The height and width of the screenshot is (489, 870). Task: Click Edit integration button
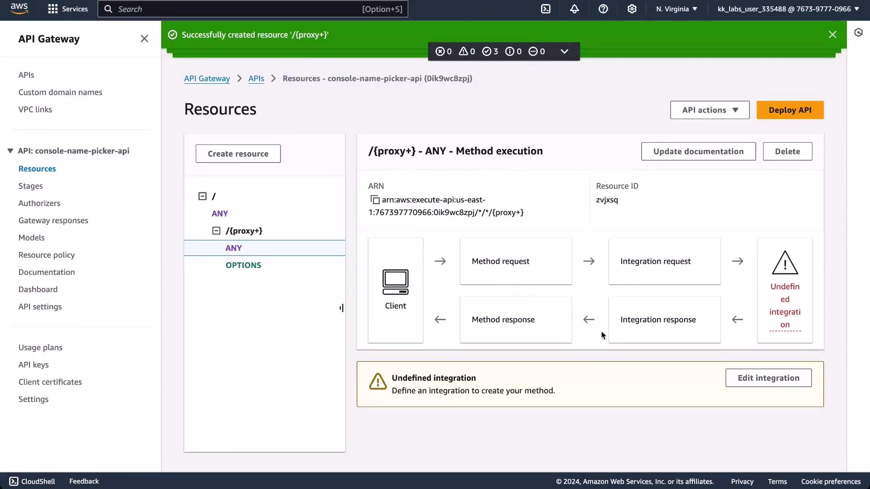[x=768, y=378]
